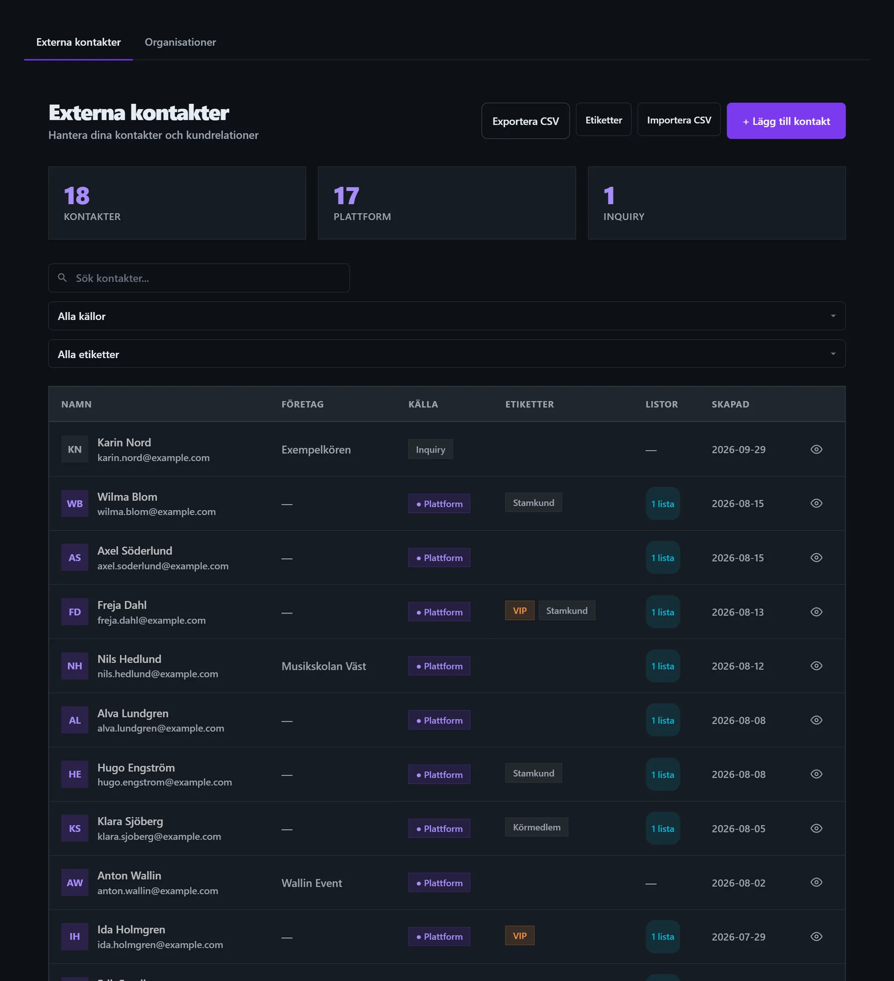The height and width of the screenshot is (981, 894).
Task: Click KN avatar of Karin Nord
Action: [x=74, y=450]
